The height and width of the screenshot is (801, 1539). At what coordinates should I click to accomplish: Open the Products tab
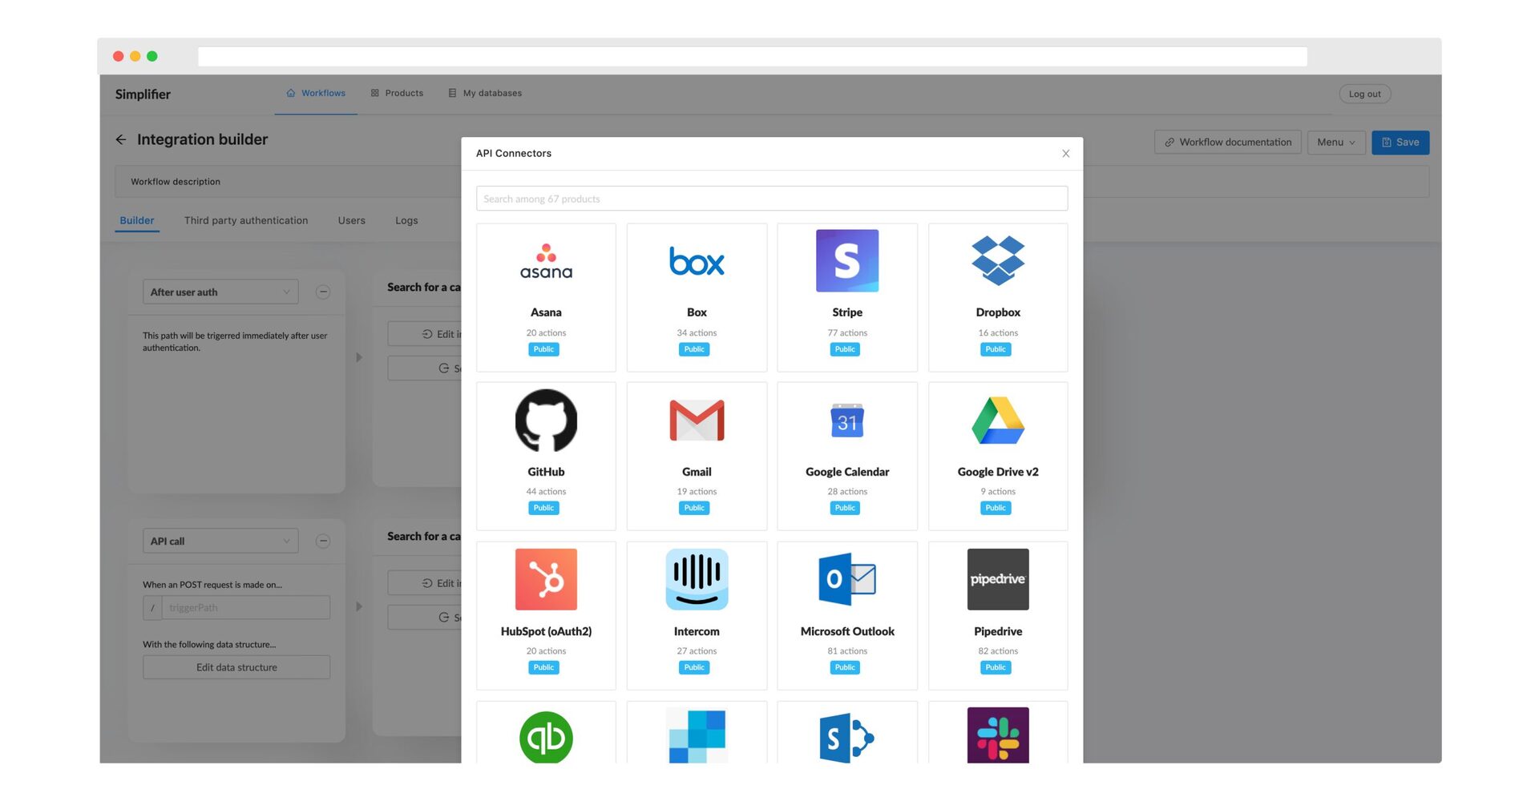click(397, 94)
